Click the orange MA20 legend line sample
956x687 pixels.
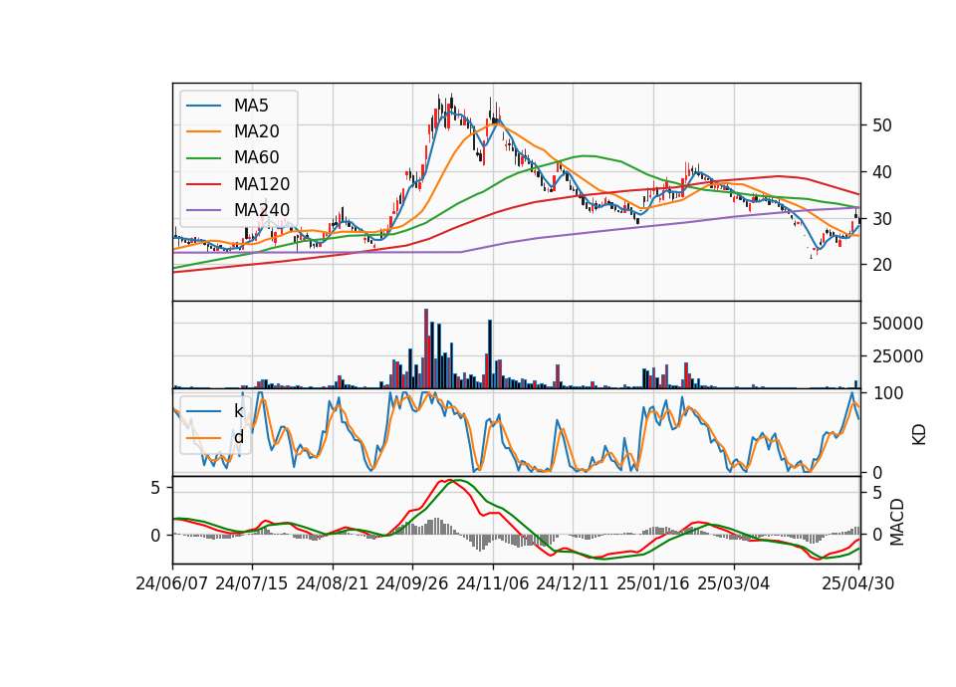(x=203, y=131)
